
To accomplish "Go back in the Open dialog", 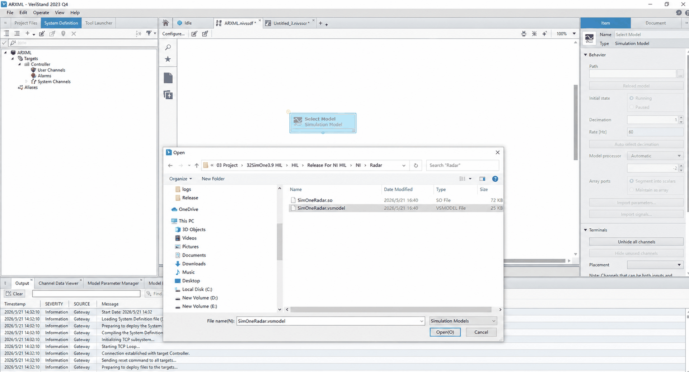I will click(x=170, y=165).
